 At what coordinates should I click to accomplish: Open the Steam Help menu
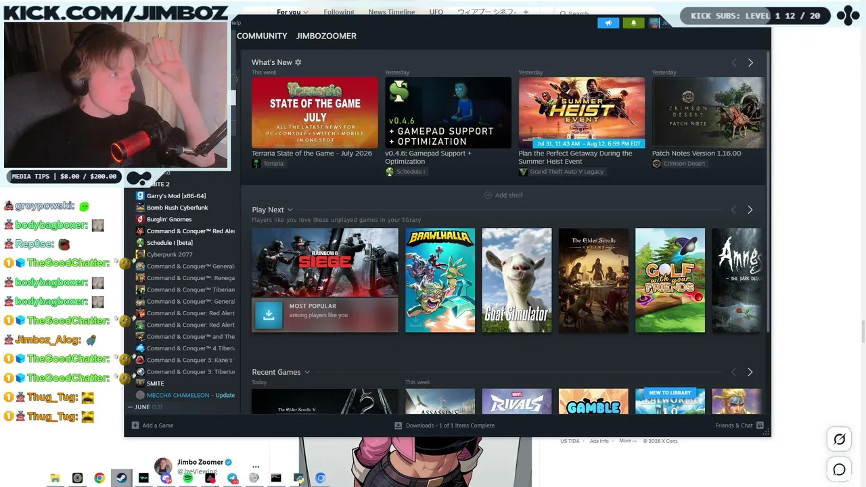point(235,23)
